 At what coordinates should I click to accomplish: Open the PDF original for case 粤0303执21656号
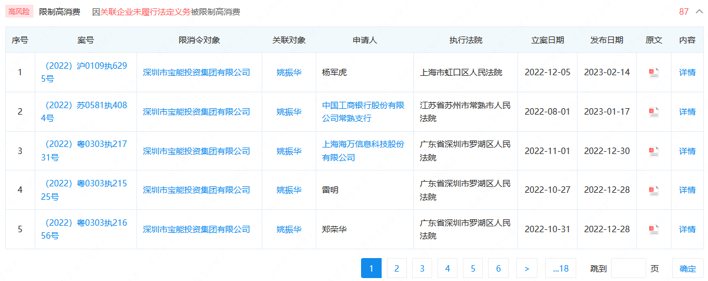(653, 229)
